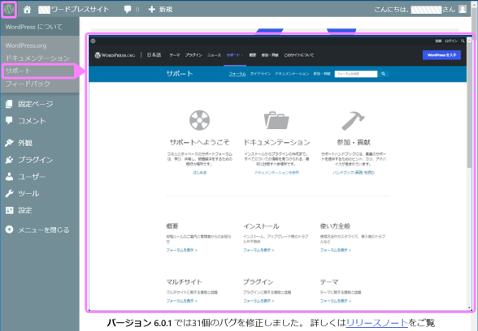This screenshot has height=331, width=478.
Task: Open フォーラムを表示 under マルチサイト
Action: 182,301
